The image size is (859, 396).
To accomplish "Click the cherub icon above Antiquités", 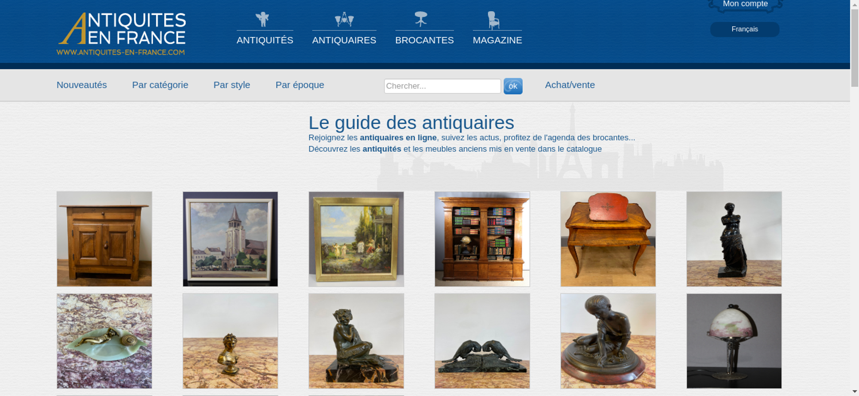I will (x=262, y=19).
